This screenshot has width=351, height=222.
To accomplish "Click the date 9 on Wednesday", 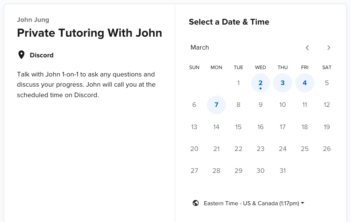I will [260, 105].
